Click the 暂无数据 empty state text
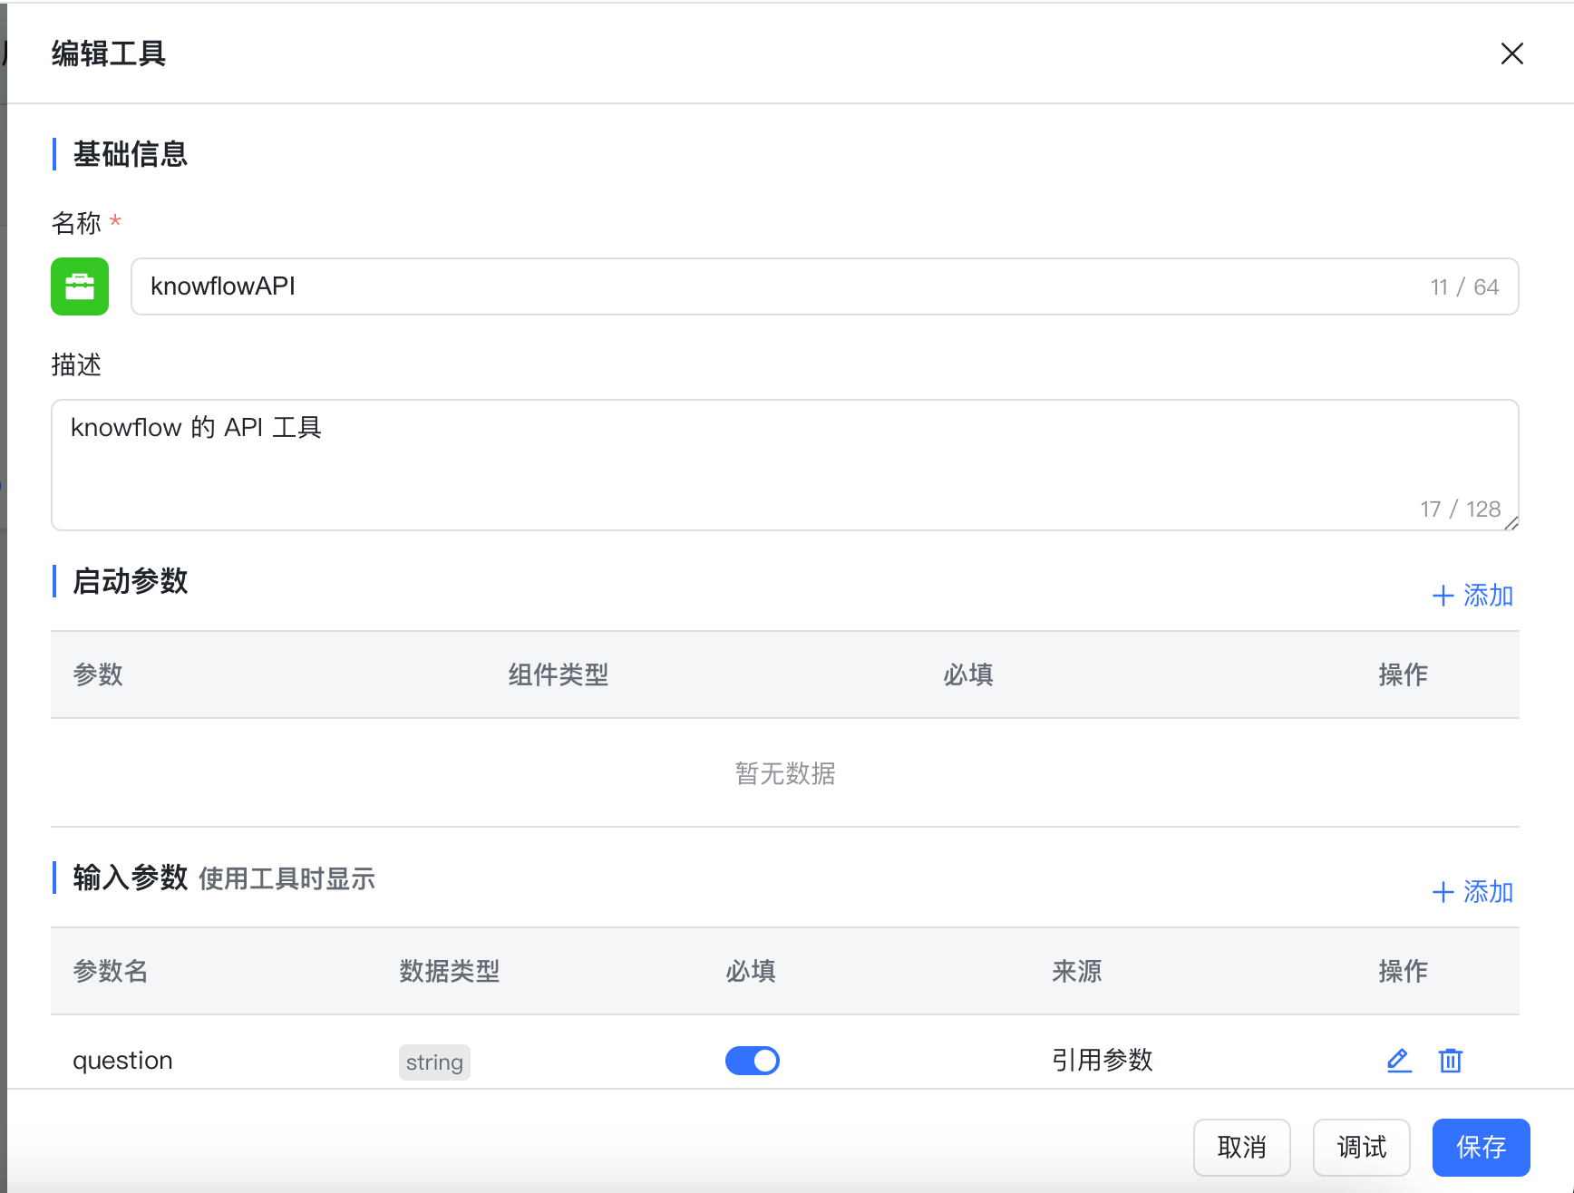Image resolution: width=1574 pixels, height=1193 pixels. click(x=784, y=773)
